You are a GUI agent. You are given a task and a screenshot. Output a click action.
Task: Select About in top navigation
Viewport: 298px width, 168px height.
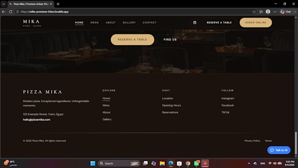tap(110, 22)
